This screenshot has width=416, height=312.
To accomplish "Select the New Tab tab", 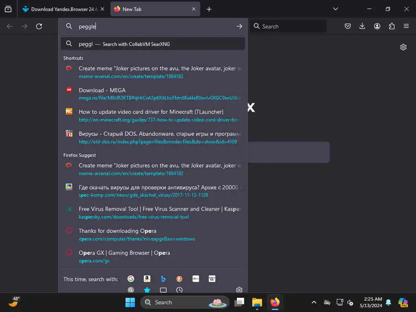I will (155, 9).
